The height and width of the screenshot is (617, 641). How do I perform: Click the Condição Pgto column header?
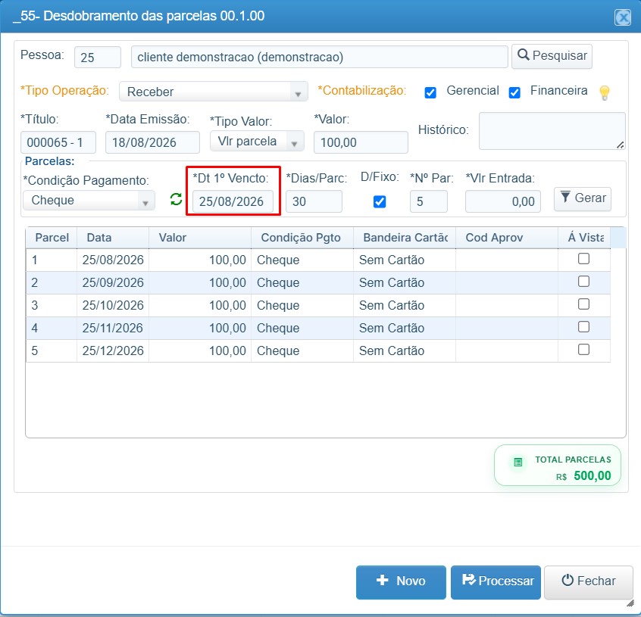click(x=302, y=238)
